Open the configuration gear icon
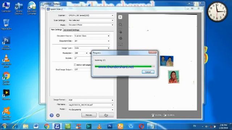Screen dimensions: 232x130 click(x=58, y=115)
